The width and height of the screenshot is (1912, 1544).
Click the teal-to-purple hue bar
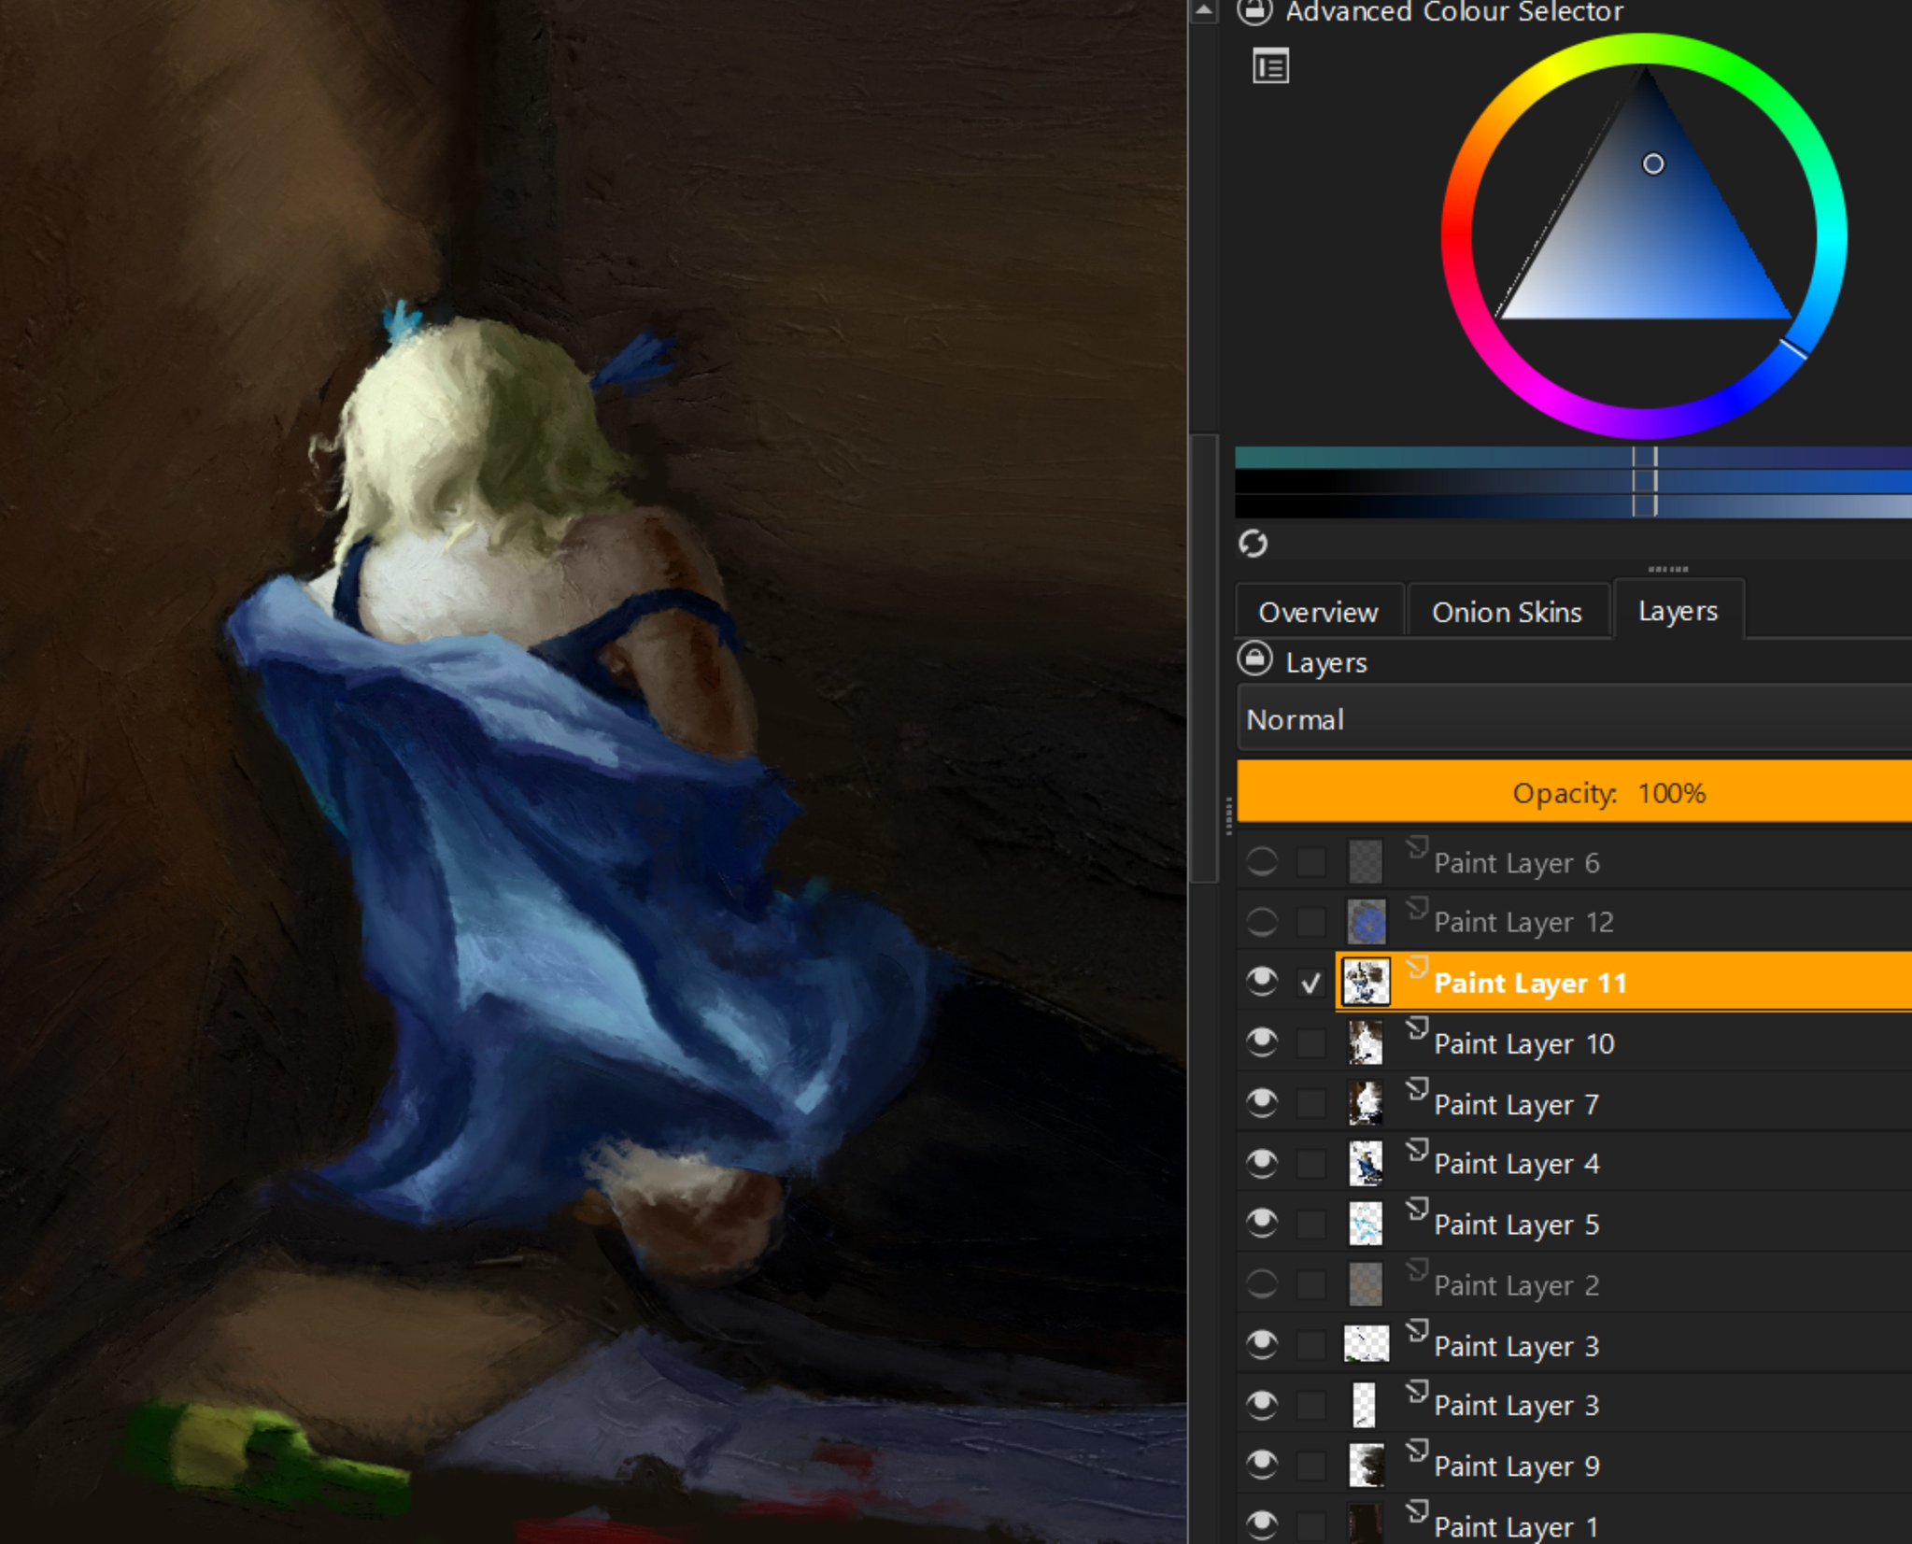(x=1573, y=457)
